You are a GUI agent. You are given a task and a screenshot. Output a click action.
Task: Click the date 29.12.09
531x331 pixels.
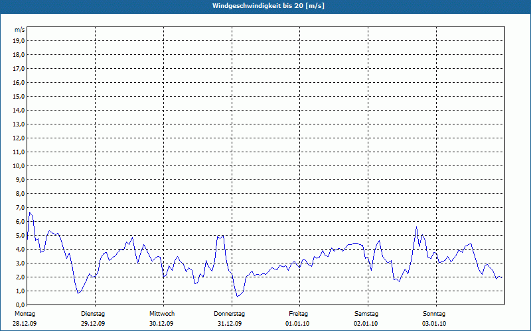(93, 324)
